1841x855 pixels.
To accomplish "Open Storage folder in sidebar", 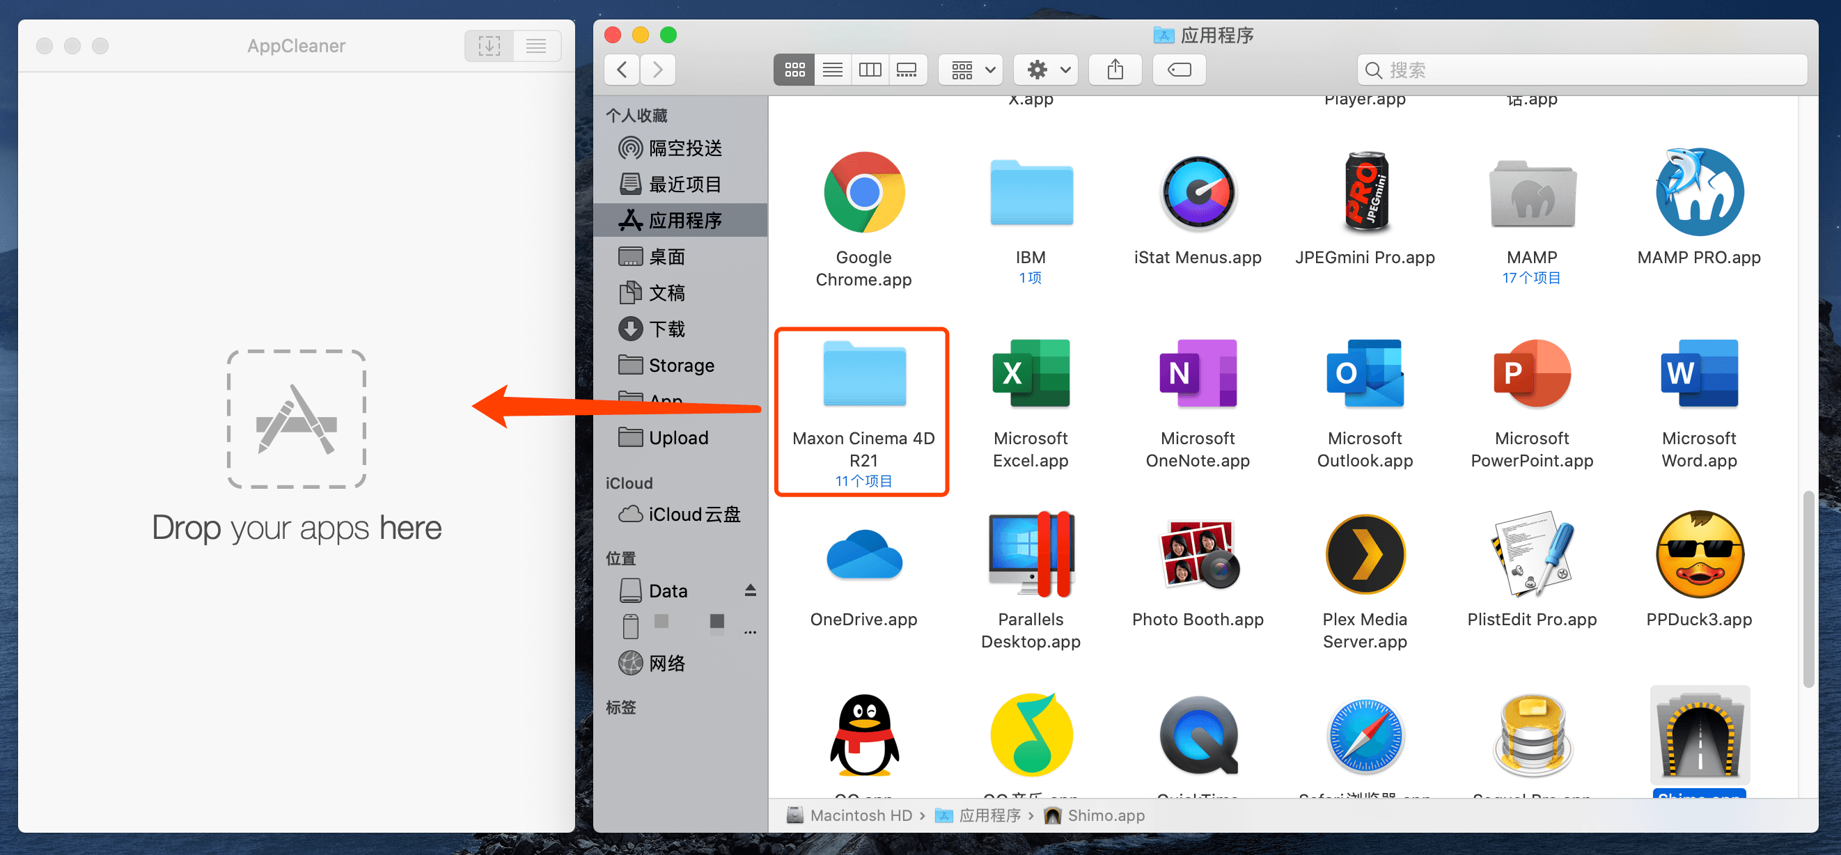I will pyautogui.click(x=680, y=366).
